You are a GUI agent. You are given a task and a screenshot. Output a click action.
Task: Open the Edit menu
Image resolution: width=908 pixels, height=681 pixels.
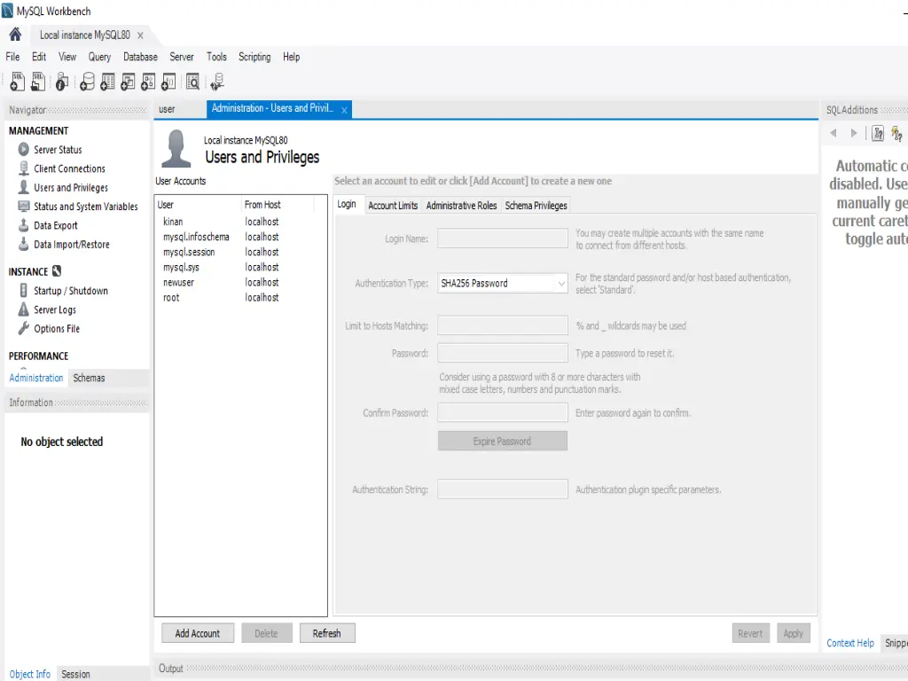click(39, 57)
